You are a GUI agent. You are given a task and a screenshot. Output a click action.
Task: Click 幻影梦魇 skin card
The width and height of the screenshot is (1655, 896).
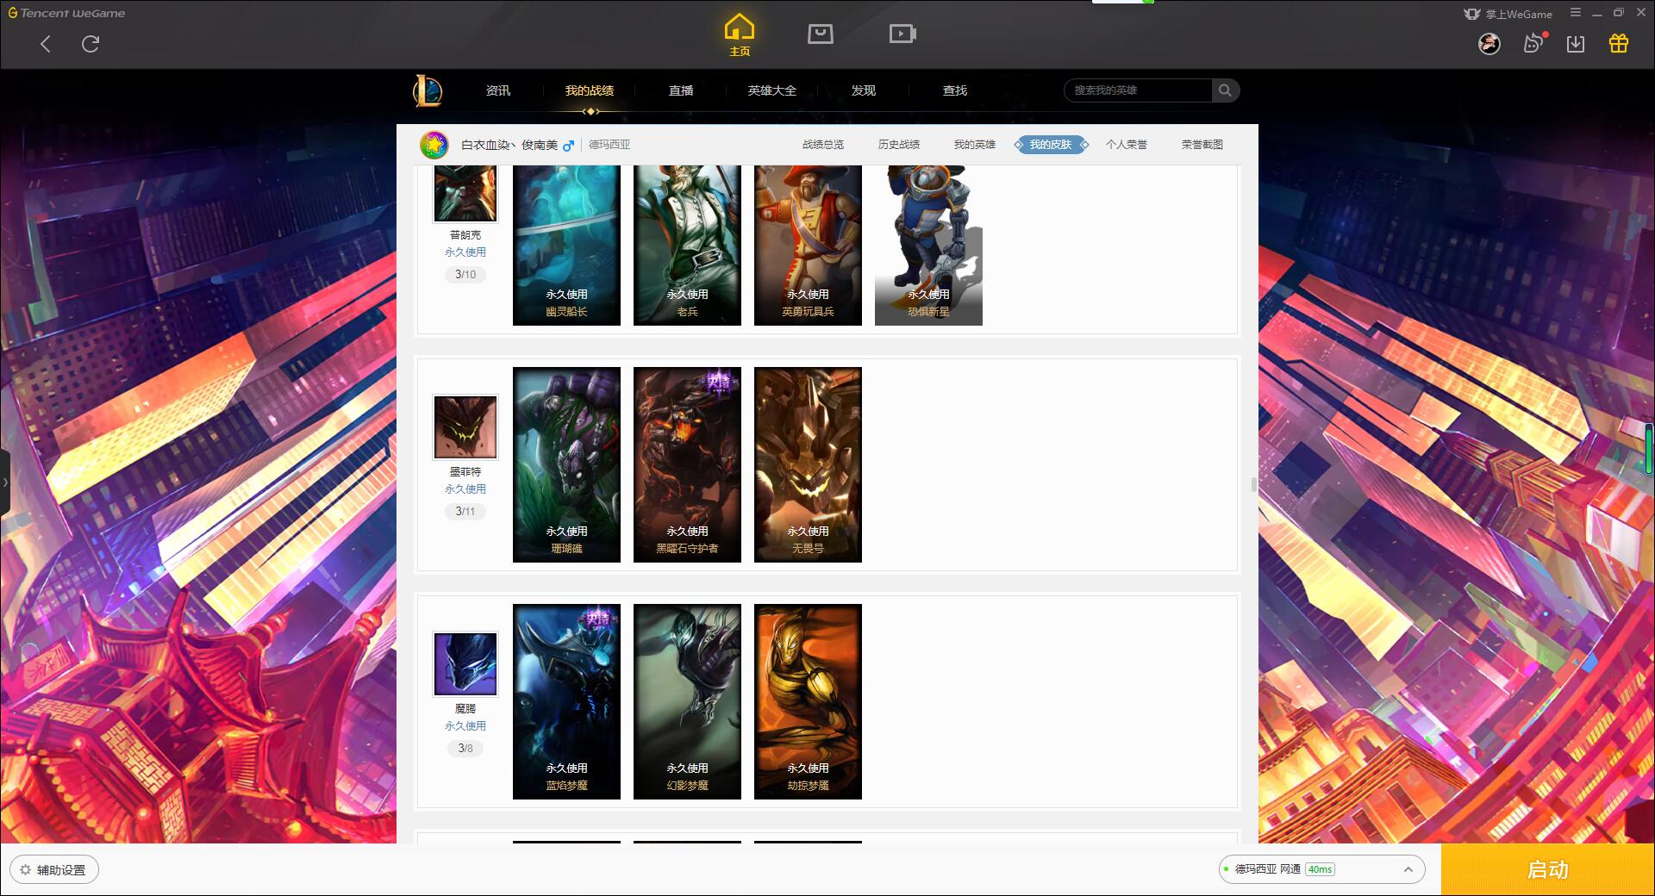coord(687,702)
